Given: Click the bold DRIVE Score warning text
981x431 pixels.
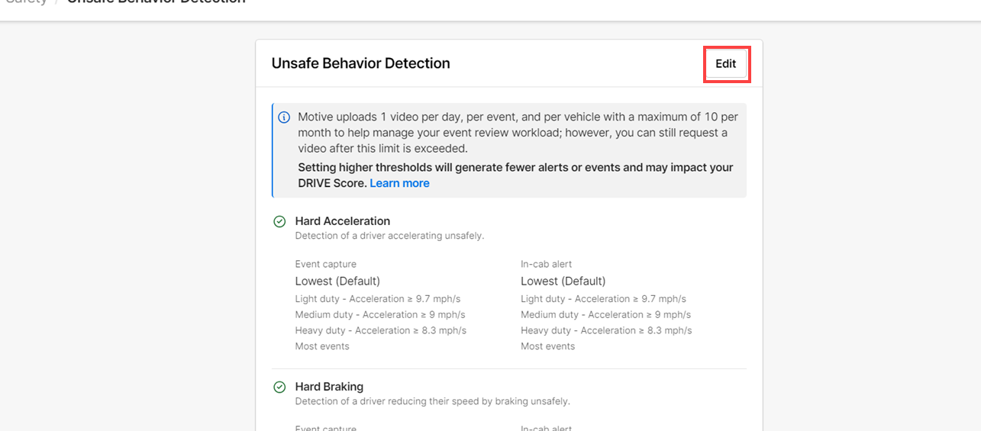Looking at the screenshot, I should 515,168.
